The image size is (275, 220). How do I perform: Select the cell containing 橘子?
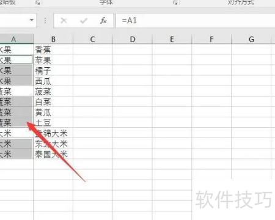click(x=53, y=70)
